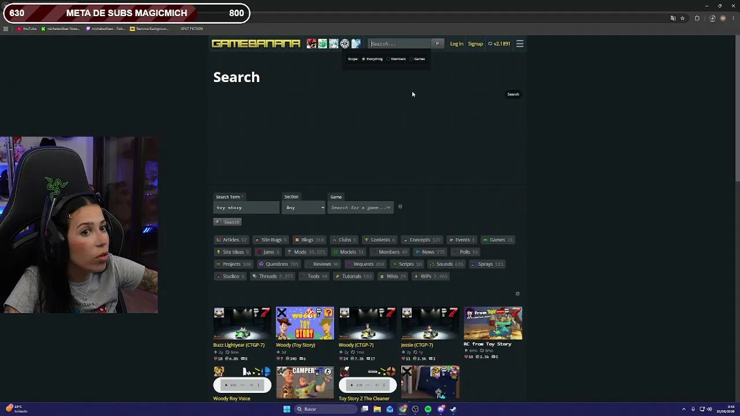This screenshot has width=740, height=416.
Task: Open the GameBanana logo home link
Action: (256, 43)
